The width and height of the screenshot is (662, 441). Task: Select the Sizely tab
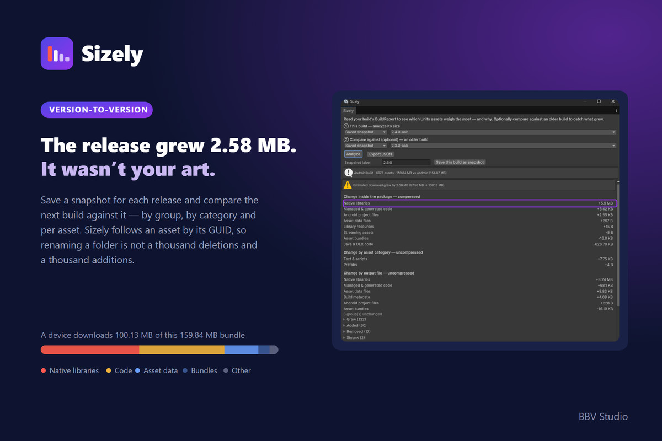click(349, 111)
